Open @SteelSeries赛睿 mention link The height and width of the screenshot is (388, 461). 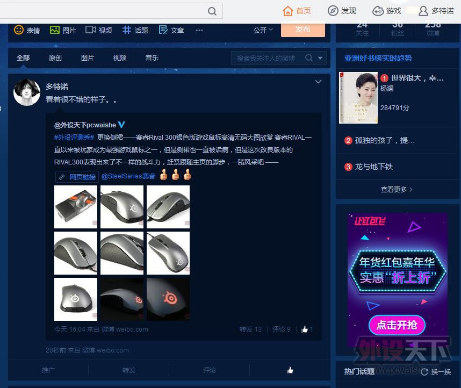(128, 176)
